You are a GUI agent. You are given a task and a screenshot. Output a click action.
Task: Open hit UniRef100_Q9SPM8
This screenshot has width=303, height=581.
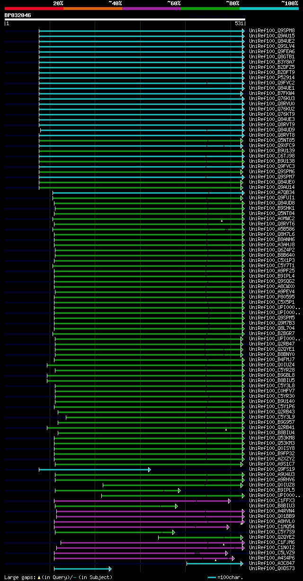[272, 30]
